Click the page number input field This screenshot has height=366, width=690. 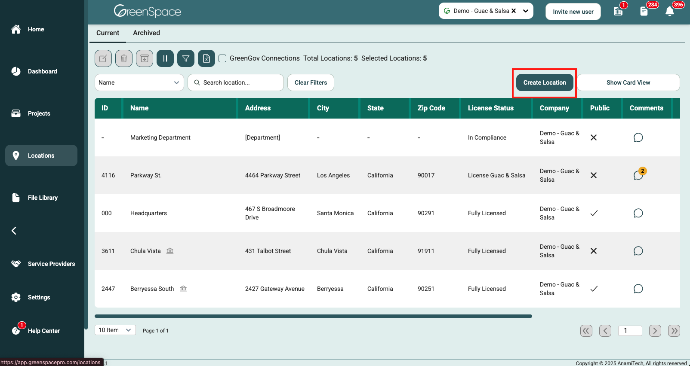[x=630, y=331]
